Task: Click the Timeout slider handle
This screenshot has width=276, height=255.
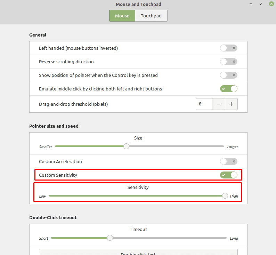Action: (110, 238)
